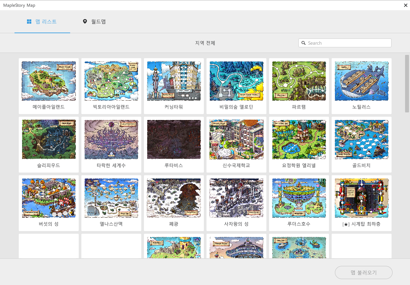Image resolution: width=410 pixels, height=285 pixels.
Task: Click the 루타비스 card label
Action: coord(174,165)
